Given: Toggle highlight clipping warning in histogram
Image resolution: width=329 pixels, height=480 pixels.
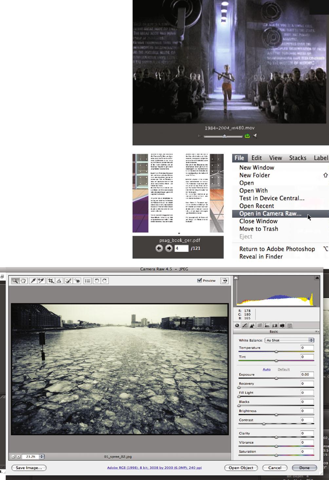Looking at the screenshot, I should pos(317,278).
